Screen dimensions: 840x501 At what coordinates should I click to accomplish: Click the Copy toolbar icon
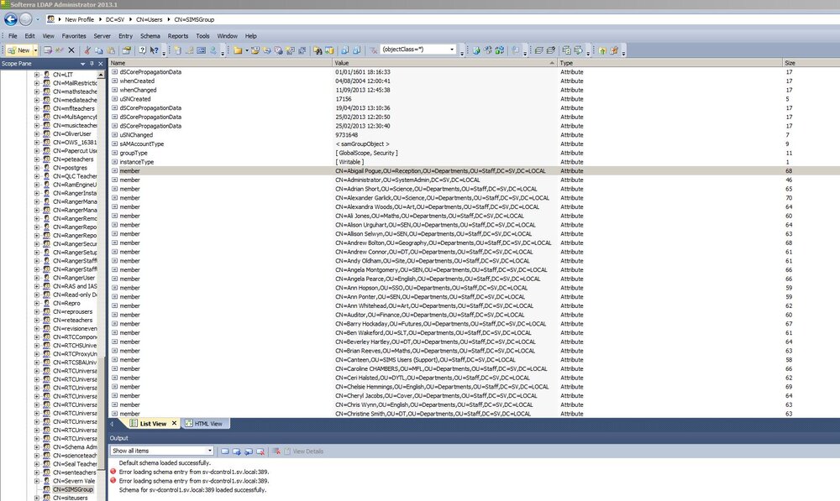[x=99, y=50]
